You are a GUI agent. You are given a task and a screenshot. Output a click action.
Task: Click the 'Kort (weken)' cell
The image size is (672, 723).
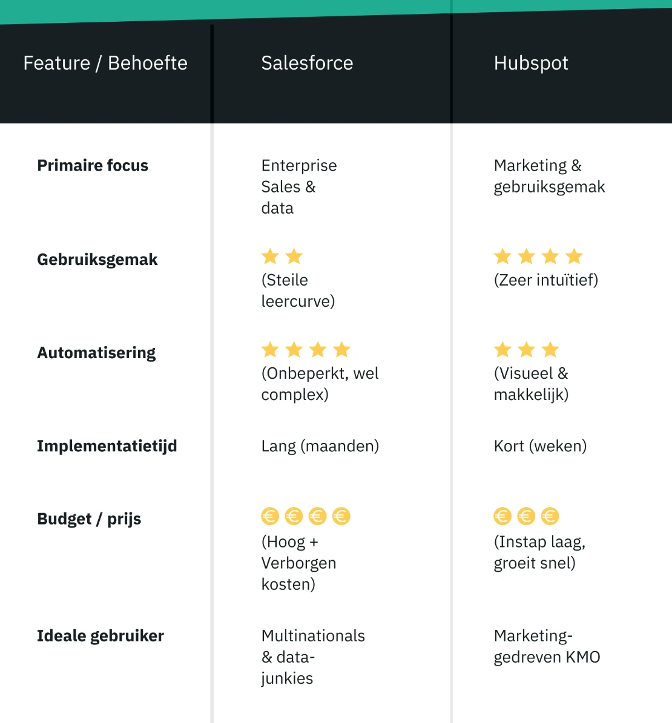click(540, 446)
